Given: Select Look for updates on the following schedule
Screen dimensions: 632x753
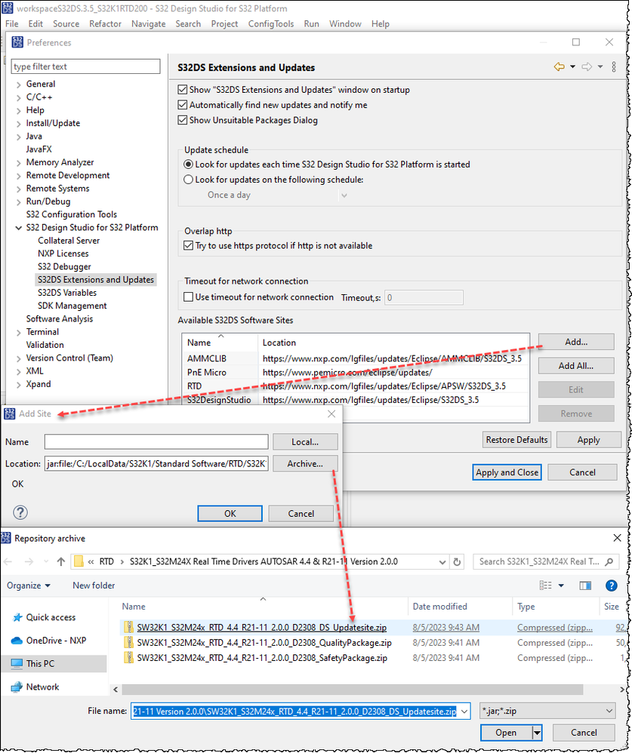Looking at the screenshot, I should pos(188,179).
